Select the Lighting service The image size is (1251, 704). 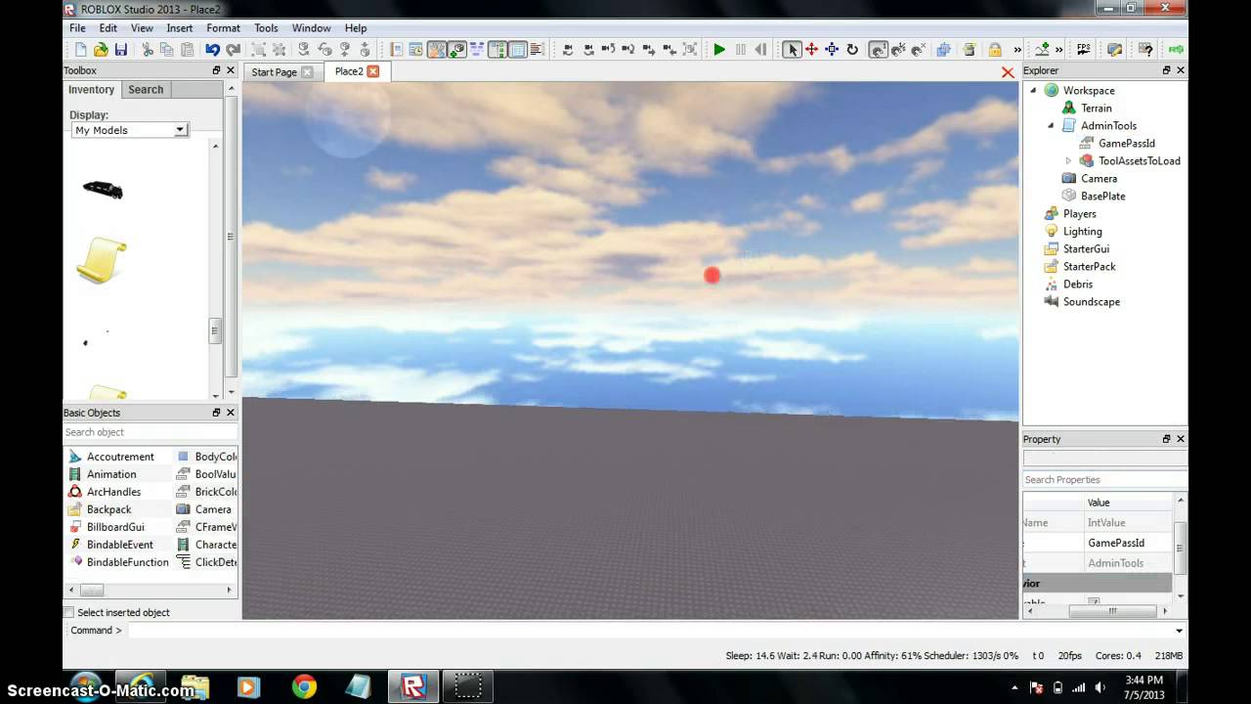pos(1082,231)
